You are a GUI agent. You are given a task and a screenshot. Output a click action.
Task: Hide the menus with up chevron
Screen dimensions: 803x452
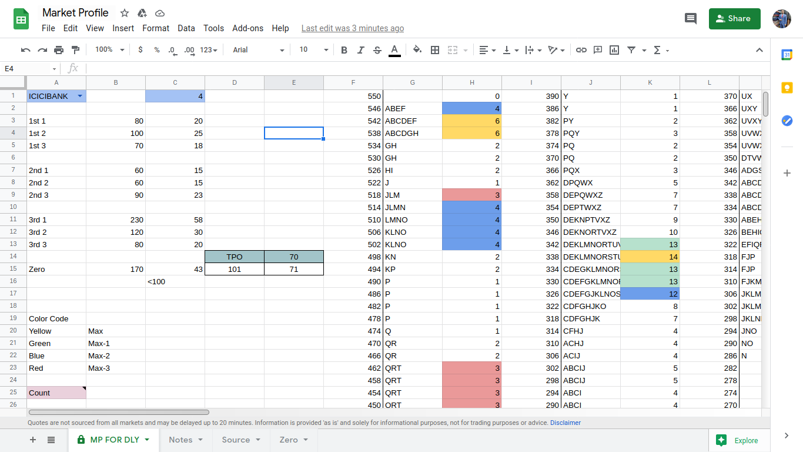759,50
